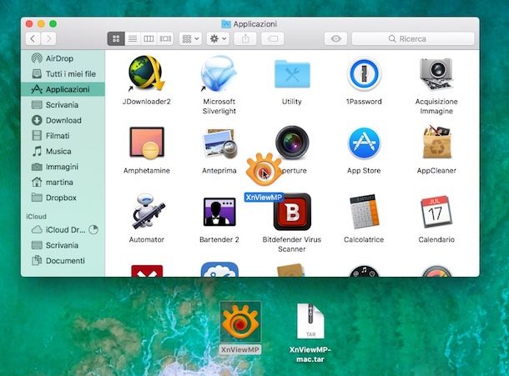
Task: Switch to list view
Action: click(133, 39)
